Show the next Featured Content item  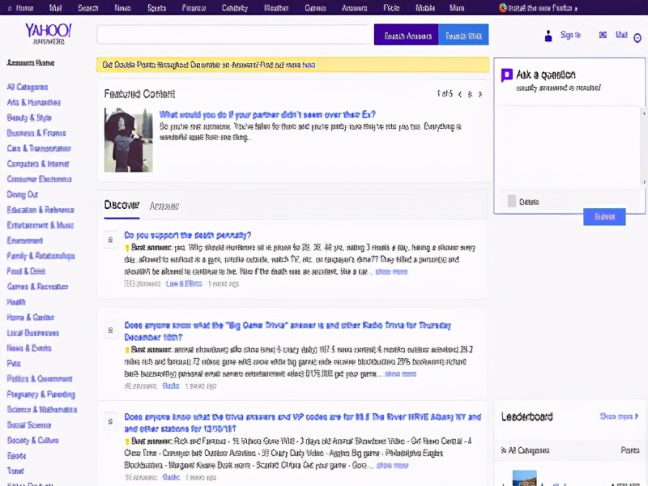coord(480,95)
